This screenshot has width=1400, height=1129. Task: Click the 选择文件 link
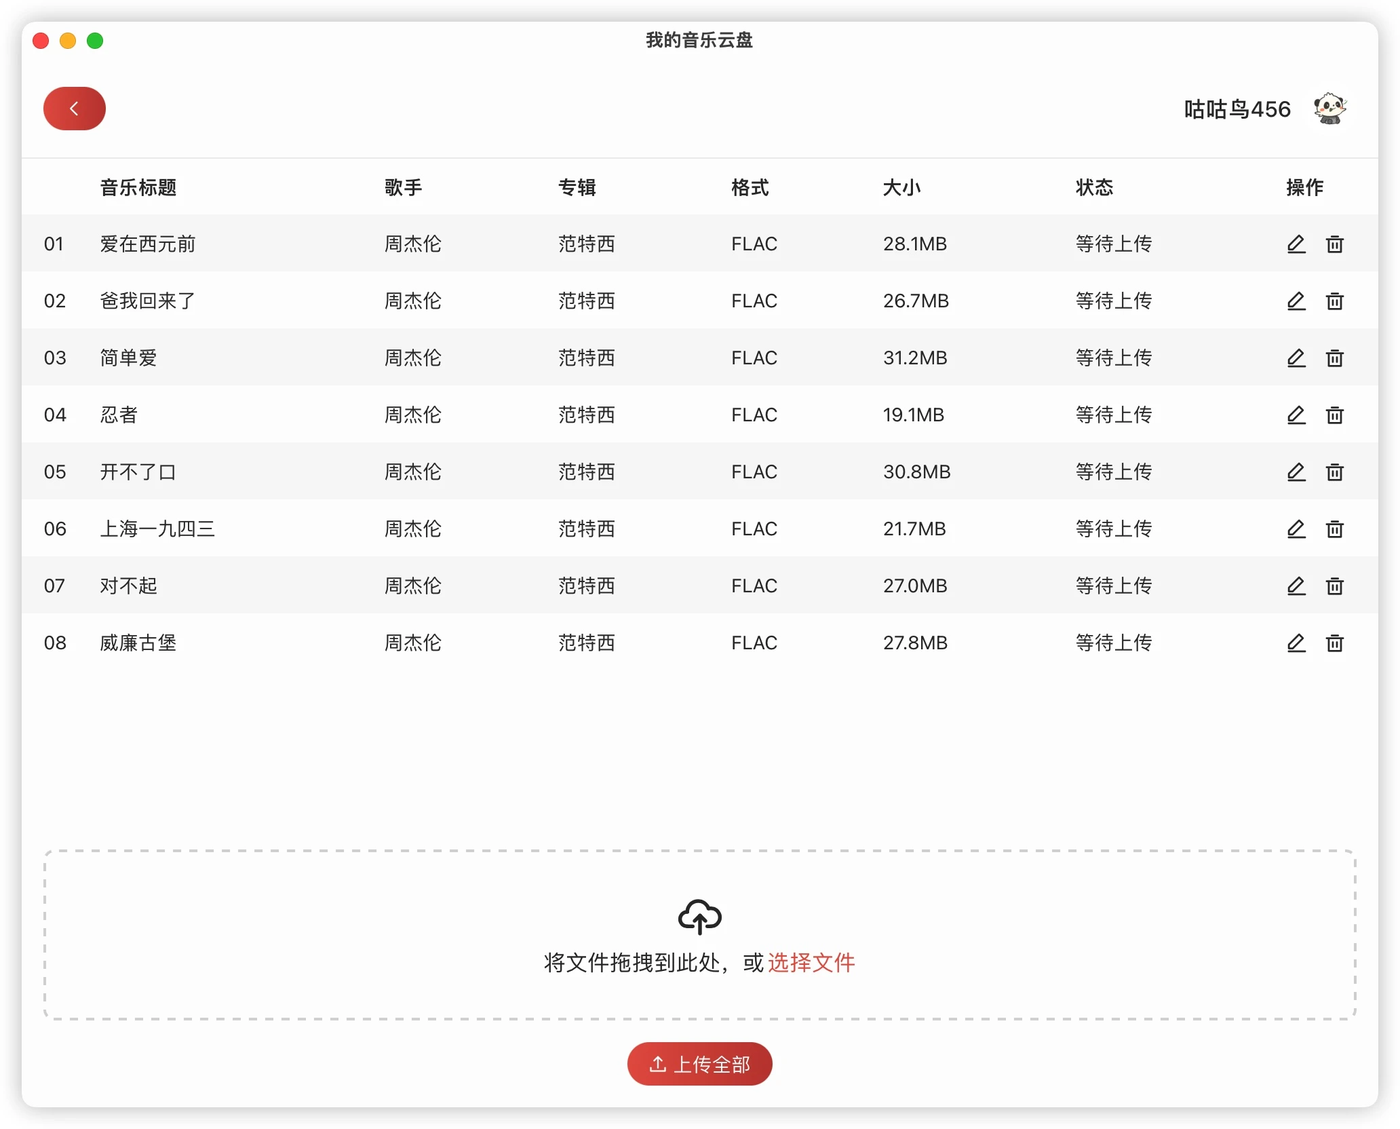pyautogui.click(x=811, y=963)
